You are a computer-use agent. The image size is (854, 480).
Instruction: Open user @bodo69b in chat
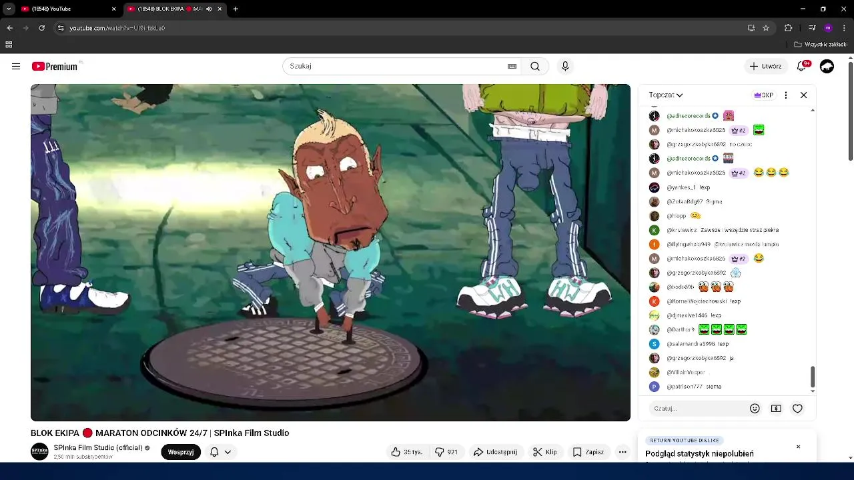[680, 287]
